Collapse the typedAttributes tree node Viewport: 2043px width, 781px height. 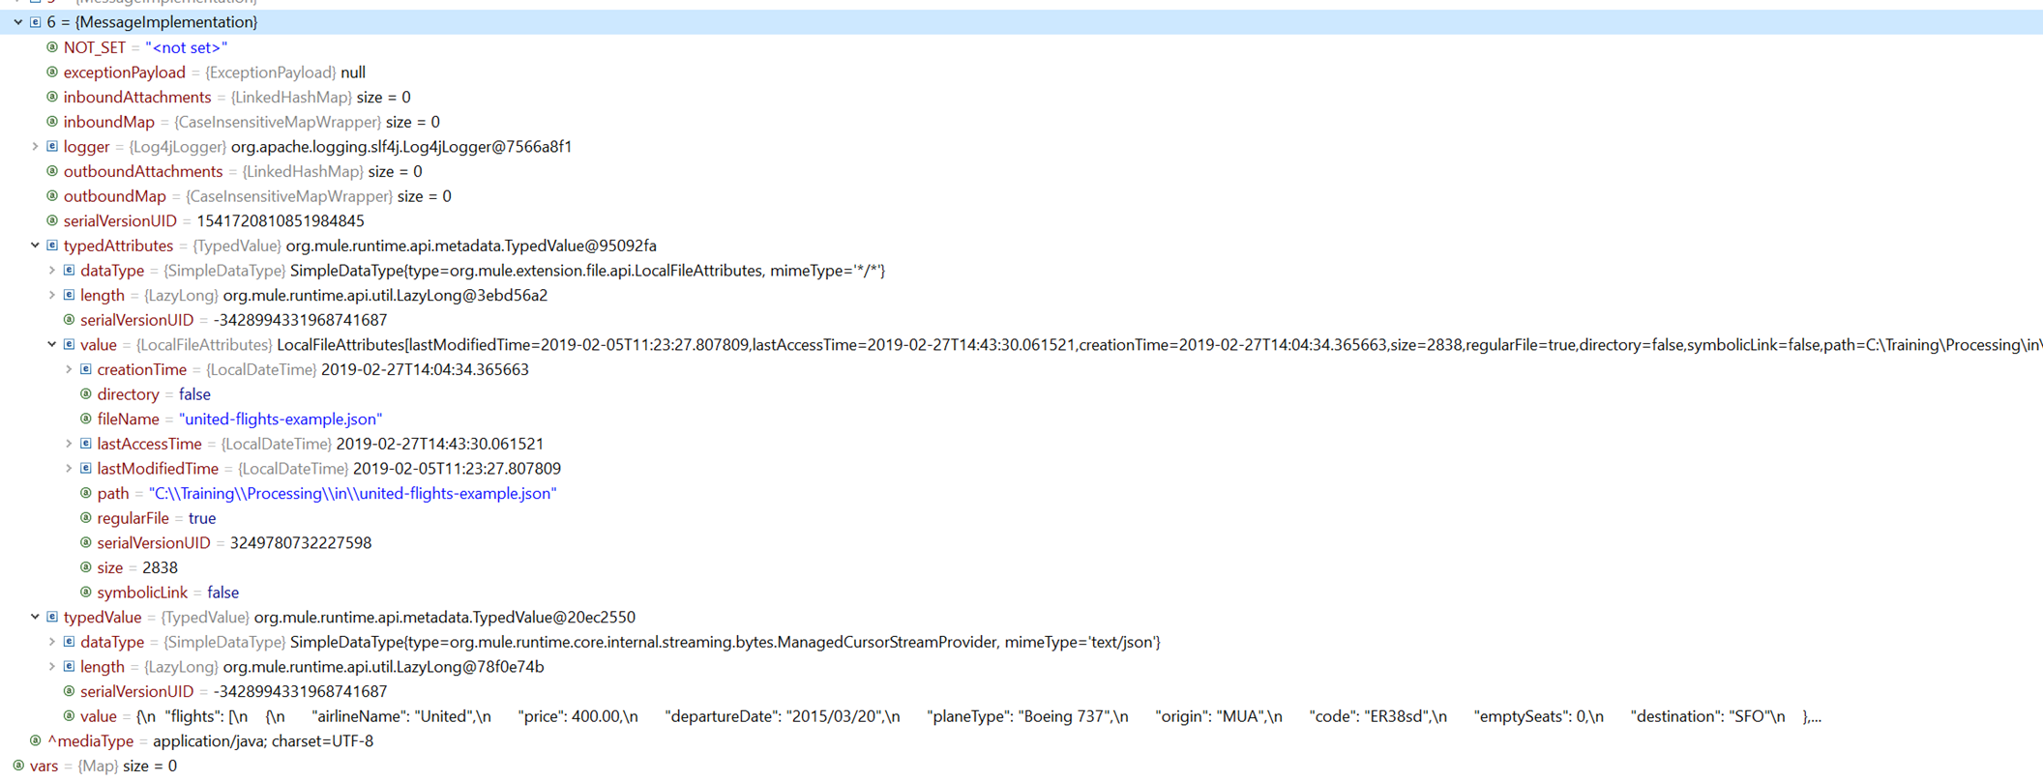click(35, 246)
